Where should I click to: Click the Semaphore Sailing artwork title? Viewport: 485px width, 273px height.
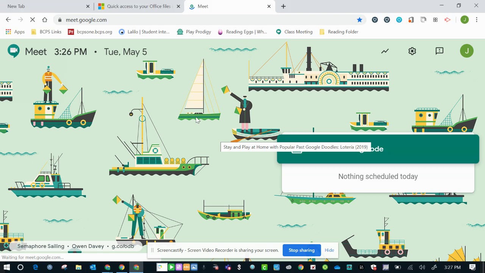(41, 246)
